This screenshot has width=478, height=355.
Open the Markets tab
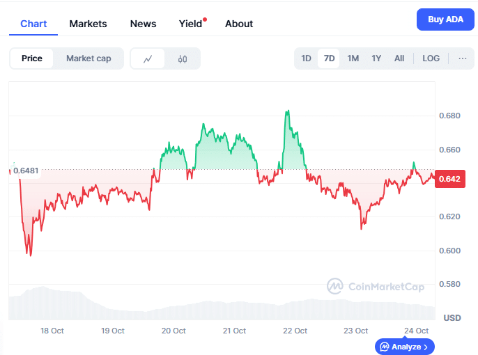click(88, 24)
